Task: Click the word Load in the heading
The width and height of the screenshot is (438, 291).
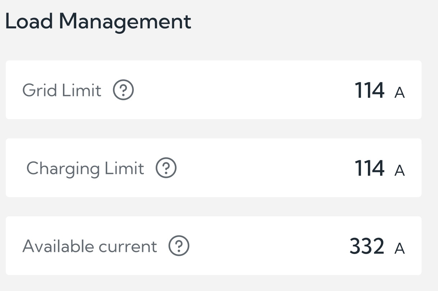Action: [29, 22]
